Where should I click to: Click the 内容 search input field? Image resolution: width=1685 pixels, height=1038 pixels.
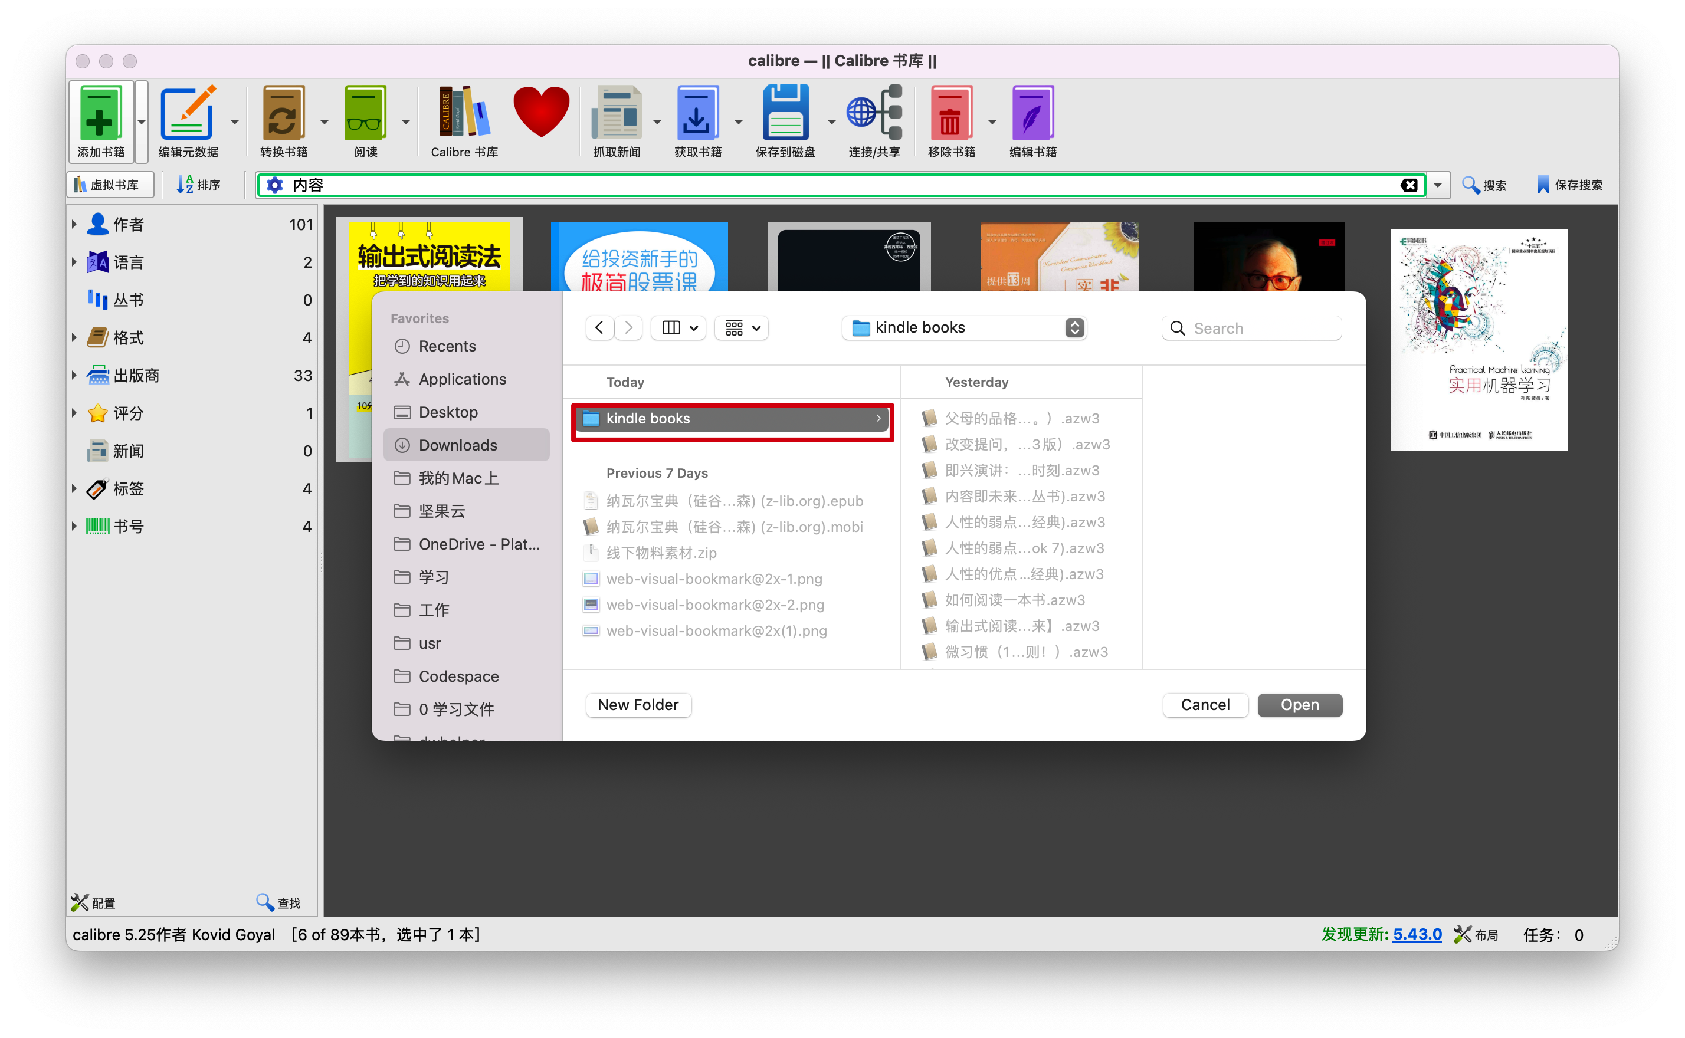pos(842,185)
